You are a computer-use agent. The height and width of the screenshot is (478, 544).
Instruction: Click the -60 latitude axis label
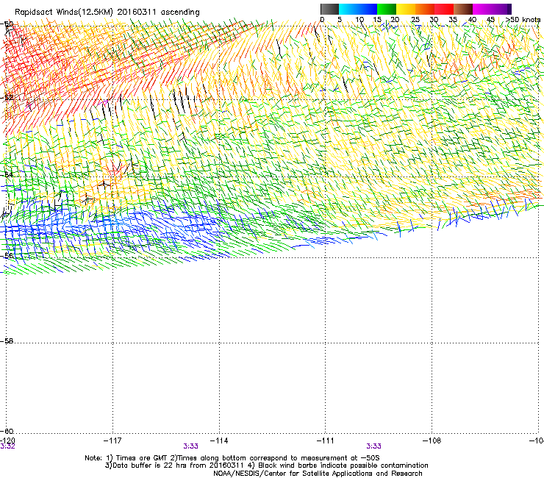[7, 432]
